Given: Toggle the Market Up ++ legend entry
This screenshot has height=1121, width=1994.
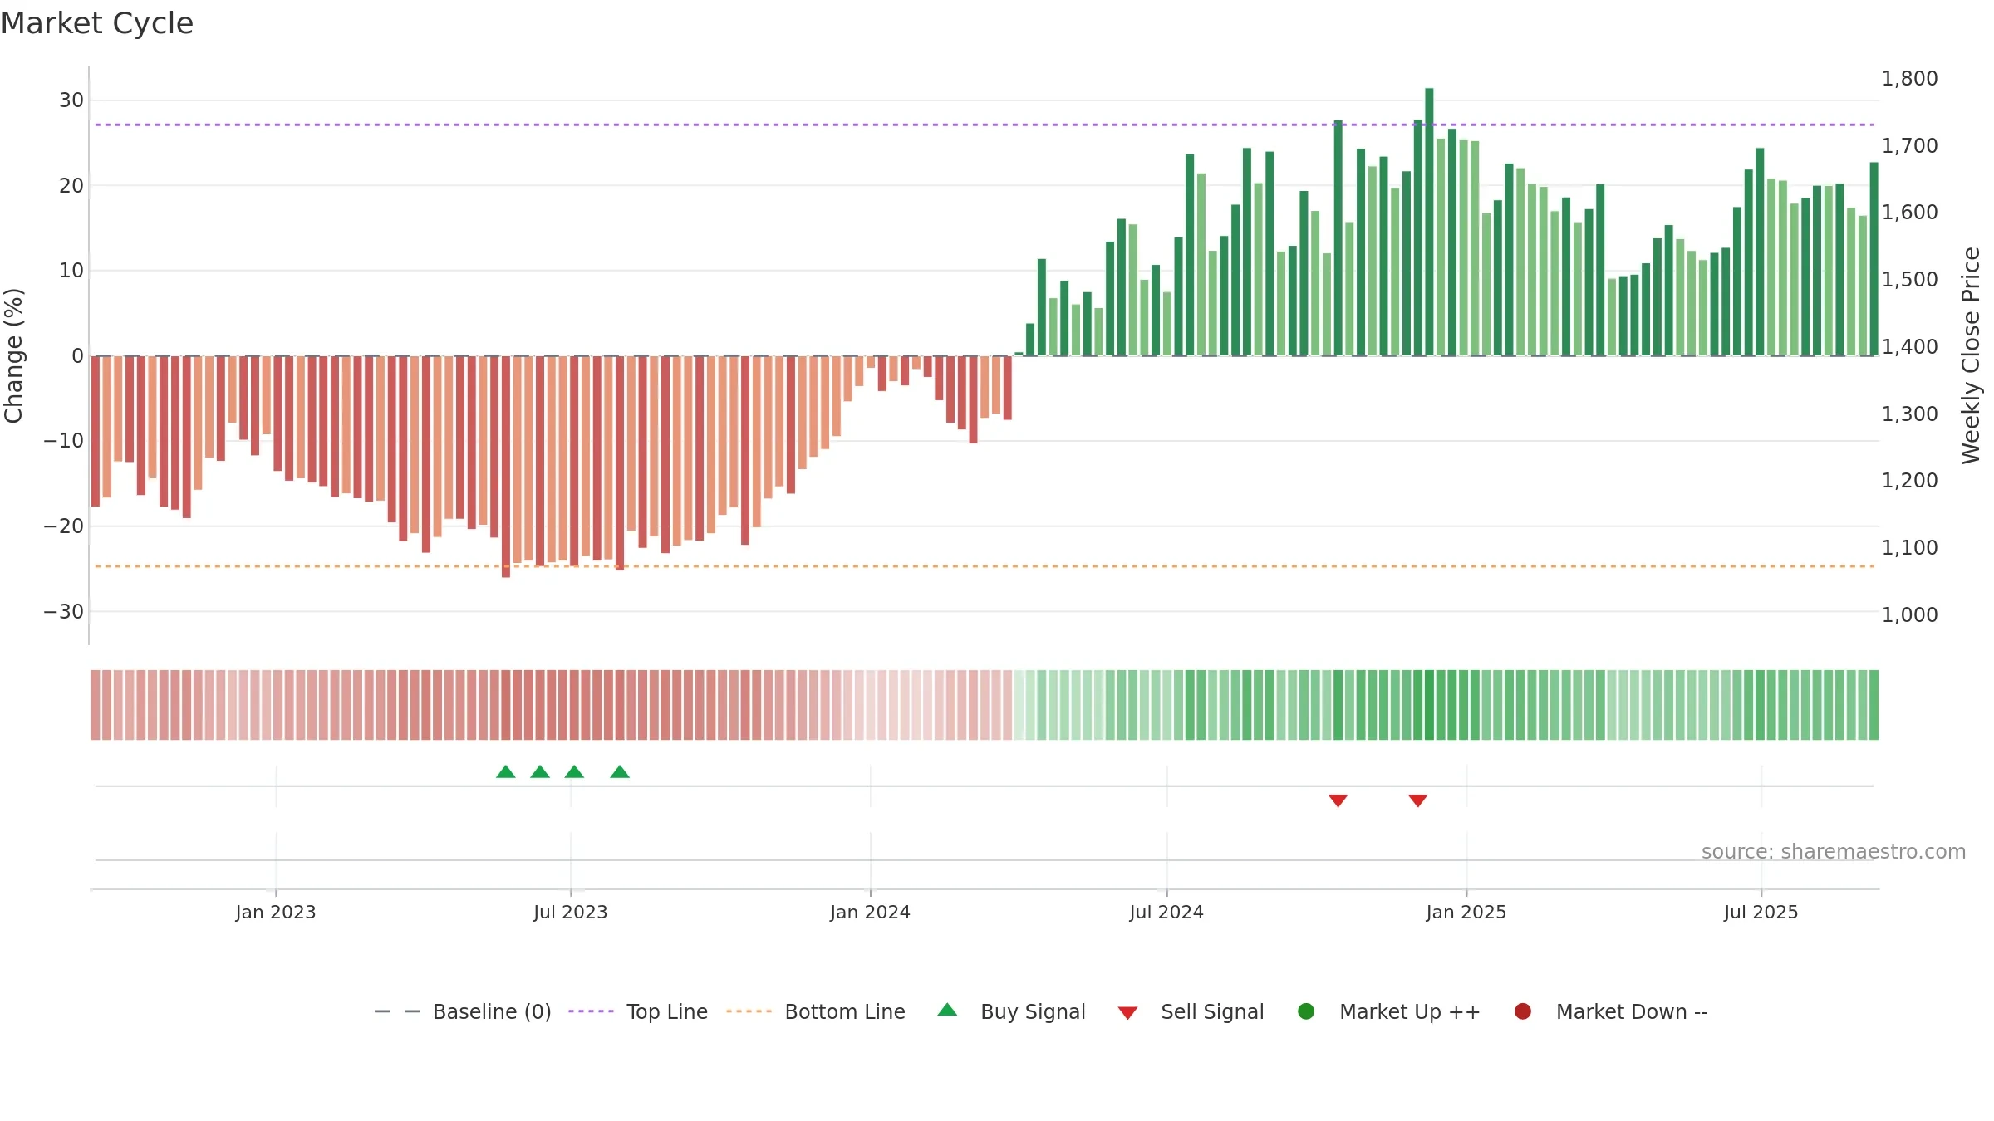Looking at the screenshot, I should pyautogui.click(x=1388, y=1011).
